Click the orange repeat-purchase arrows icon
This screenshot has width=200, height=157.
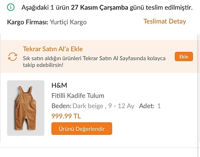tap(13, 57)
